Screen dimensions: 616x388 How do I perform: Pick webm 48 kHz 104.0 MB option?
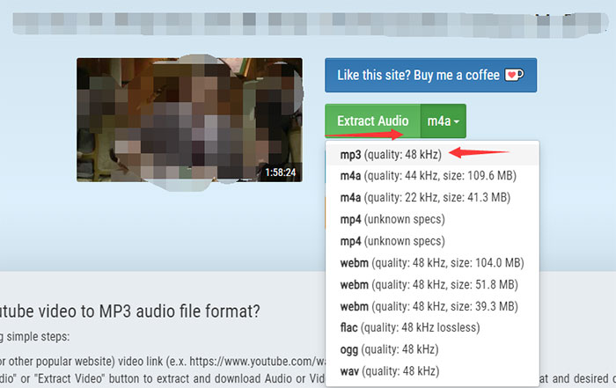click(432, 263)
